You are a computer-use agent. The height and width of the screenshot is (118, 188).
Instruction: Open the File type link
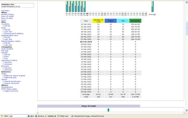click(5, 51)
